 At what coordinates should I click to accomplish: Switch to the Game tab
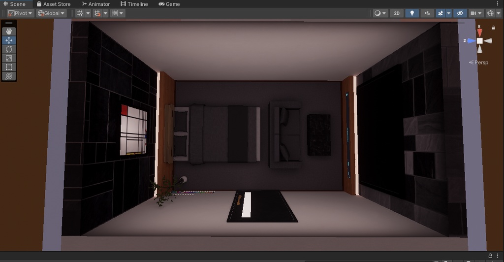[x=169, y=4]
